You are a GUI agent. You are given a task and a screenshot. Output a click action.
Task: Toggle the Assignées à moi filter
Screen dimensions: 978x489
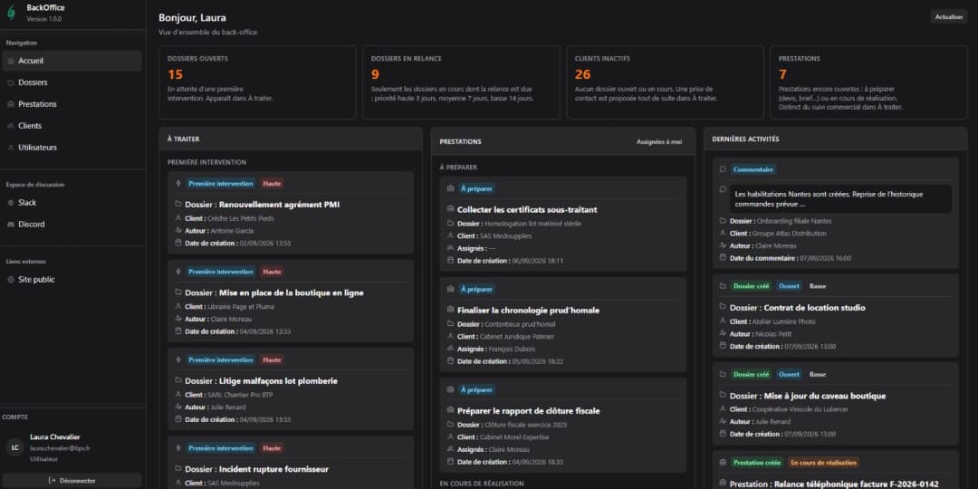[658, 142]
